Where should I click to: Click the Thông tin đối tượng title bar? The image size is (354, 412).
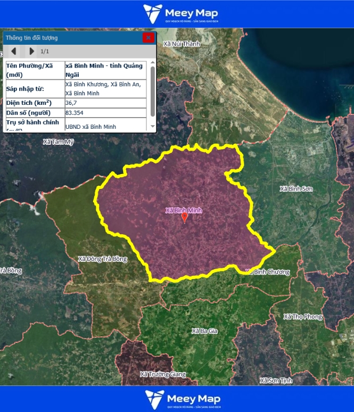(x=69, y=38)
